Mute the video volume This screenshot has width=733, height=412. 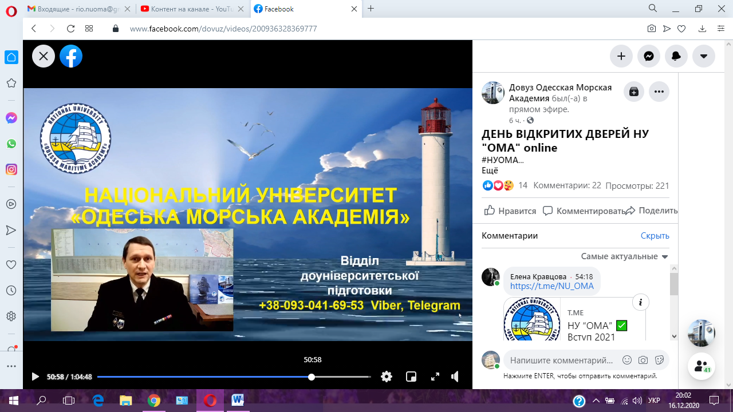pyautogui.click(x=455, y=377)
